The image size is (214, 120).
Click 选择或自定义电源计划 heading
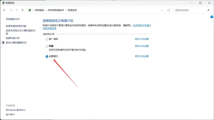click(58, 21)
